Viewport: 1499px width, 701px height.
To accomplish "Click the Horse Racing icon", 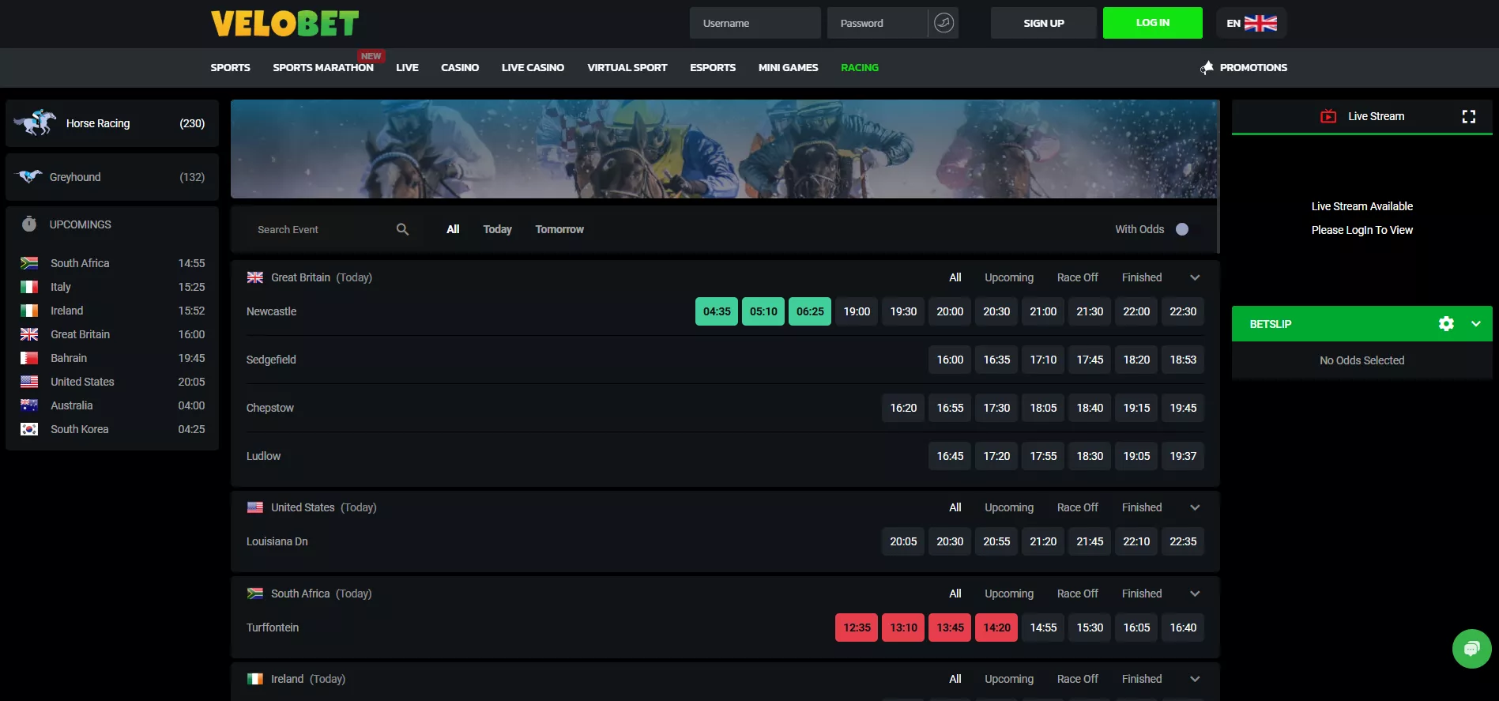I will coord(36,123).
